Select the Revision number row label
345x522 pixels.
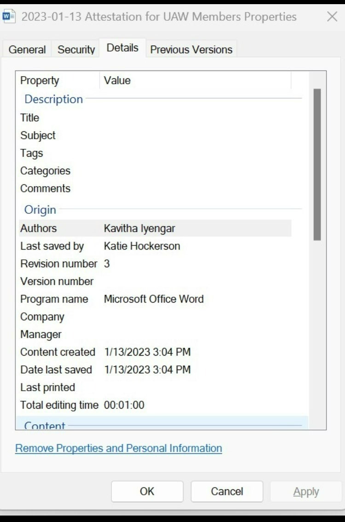pyautogui.click(x=59, y=264)
